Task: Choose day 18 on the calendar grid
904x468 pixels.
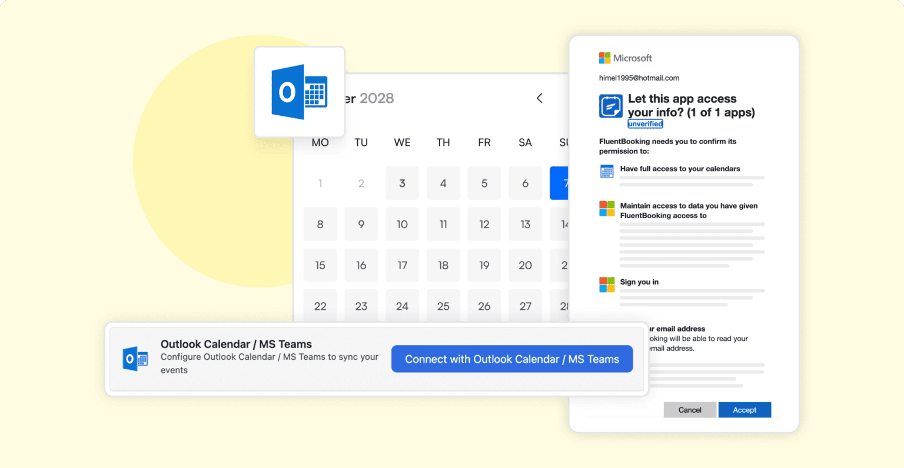Action: [443, 265]
